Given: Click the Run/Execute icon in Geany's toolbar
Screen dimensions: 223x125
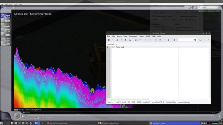Looking at the screenshot, I should click(x=169, y=40).
